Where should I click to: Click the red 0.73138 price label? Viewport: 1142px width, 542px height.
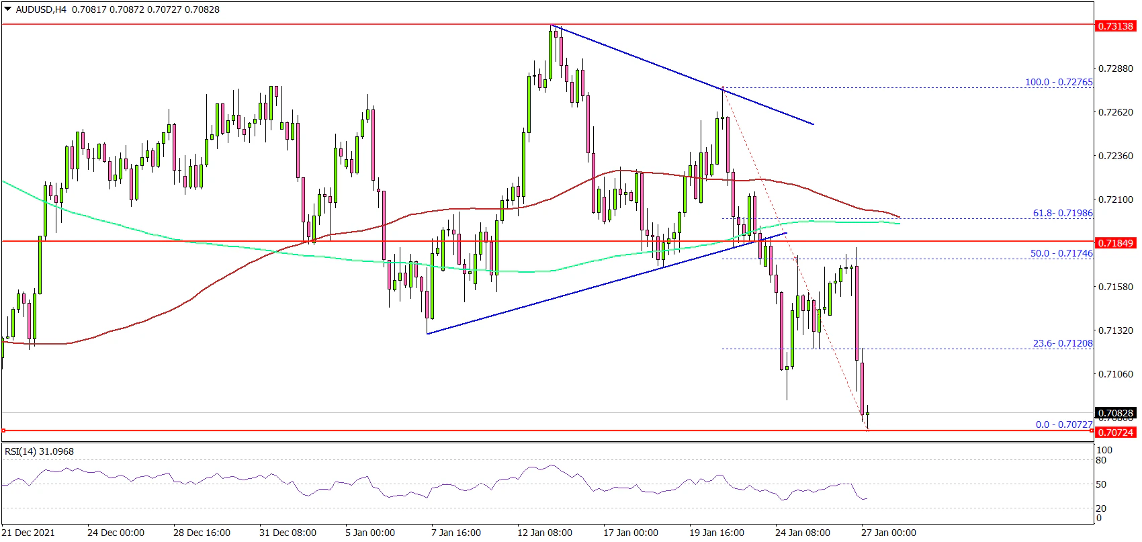[1115, 26]
